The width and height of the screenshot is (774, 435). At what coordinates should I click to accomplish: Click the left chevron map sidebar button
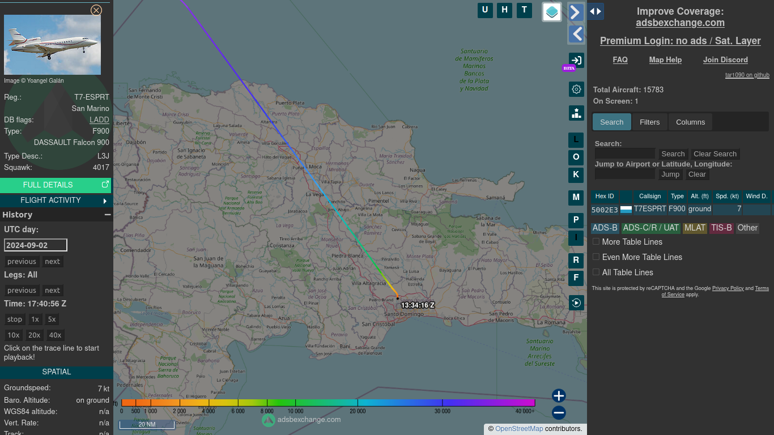coord(576,34)
